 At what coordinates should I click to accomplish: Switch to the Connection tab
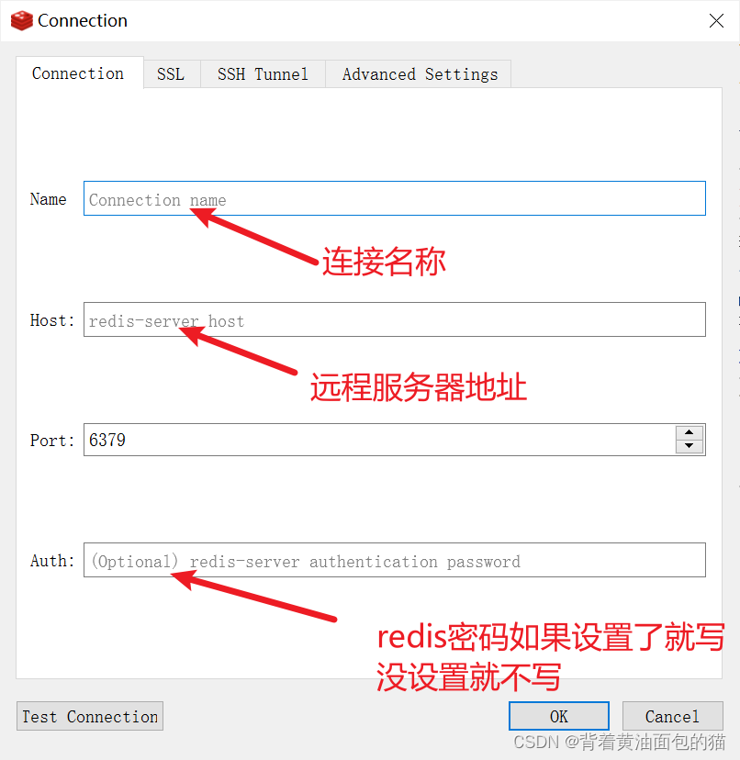click(79, 73)
